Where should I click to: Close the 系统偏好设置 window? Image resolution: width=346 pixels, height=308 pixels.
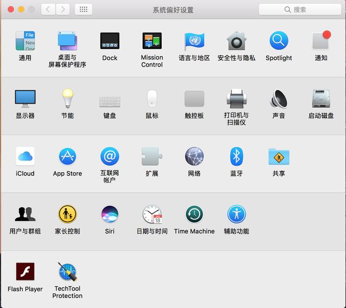pyautogui.click(x=11, y=9)
